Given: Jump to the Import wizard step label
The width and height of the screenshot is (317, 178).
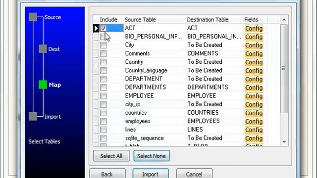Looking at the screenshot, I should click(x=53, y=117).
